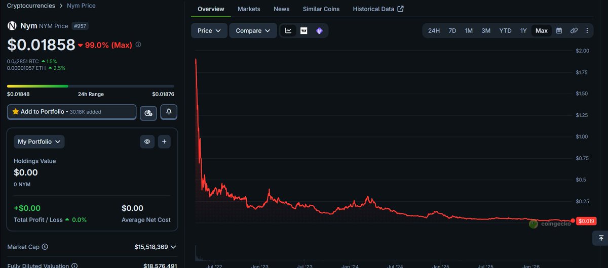Add Nym to Portfolio
Viewport: 608px width, 268px height.
[x=72, y=112]
